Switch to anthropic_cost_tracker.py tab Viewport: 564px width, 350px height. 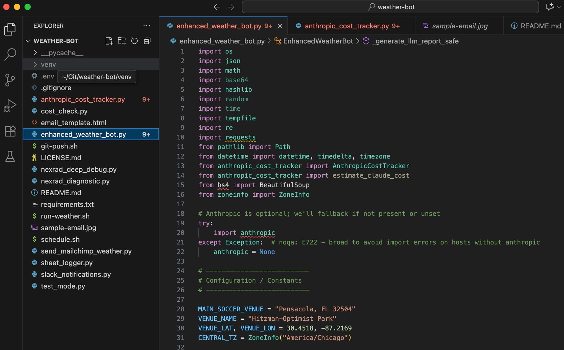point(347,26)
